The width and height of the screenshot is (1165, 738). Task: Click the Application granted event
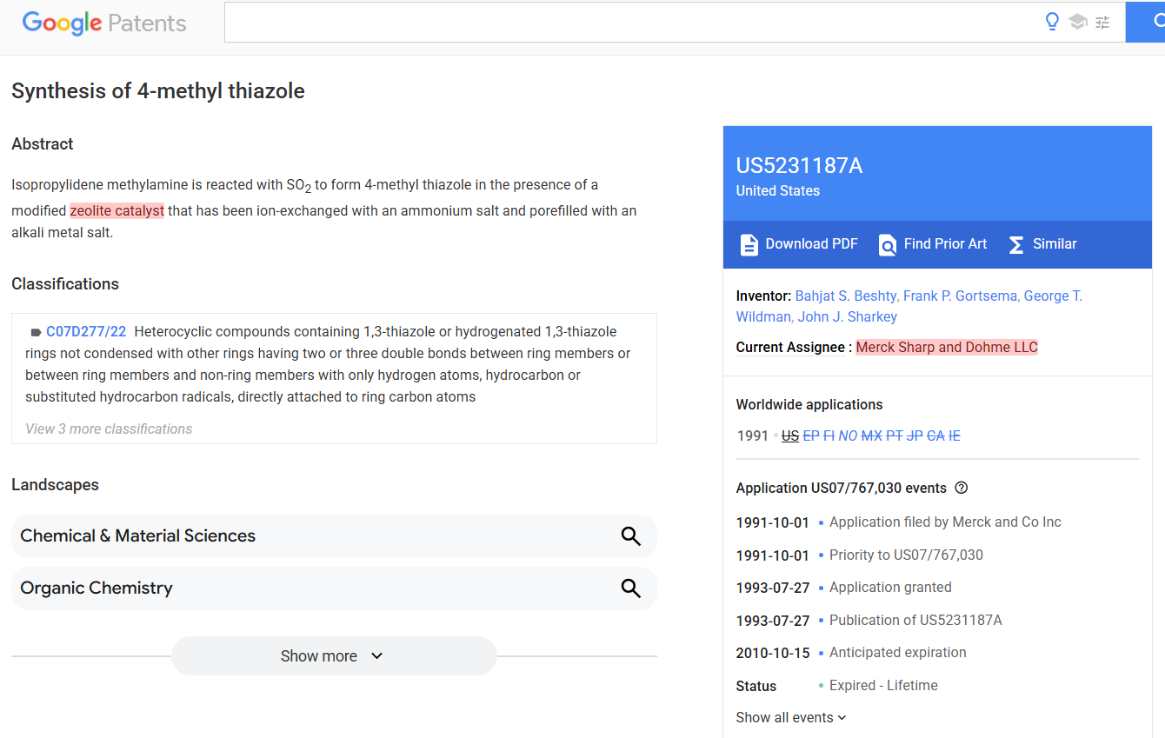tap(890, 588)
